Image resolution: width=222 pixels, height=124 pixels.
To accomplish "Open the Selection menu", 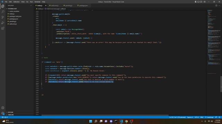I will pos(16,2).
